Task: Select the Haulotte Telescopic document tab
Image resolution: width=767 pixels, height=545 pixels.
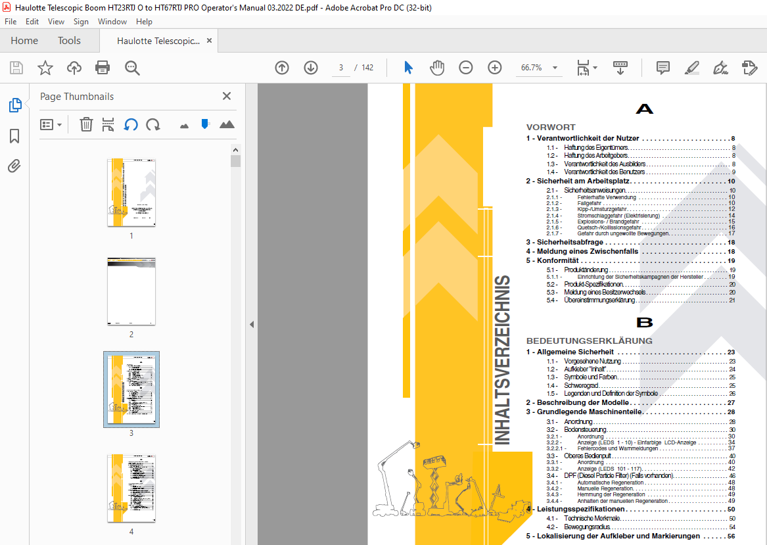Action: pyautogui.click(x=158, y=41)
